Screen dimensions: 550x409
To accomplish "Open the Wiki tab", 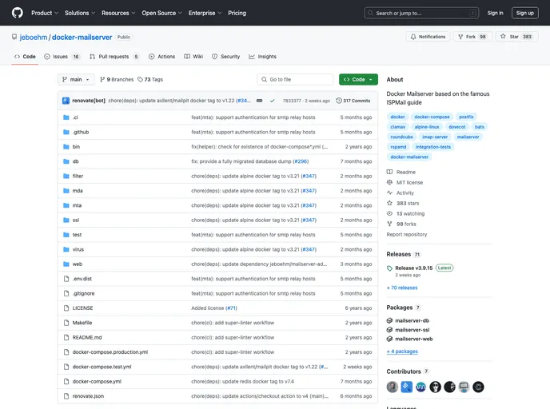I will [x=193, y=57].
